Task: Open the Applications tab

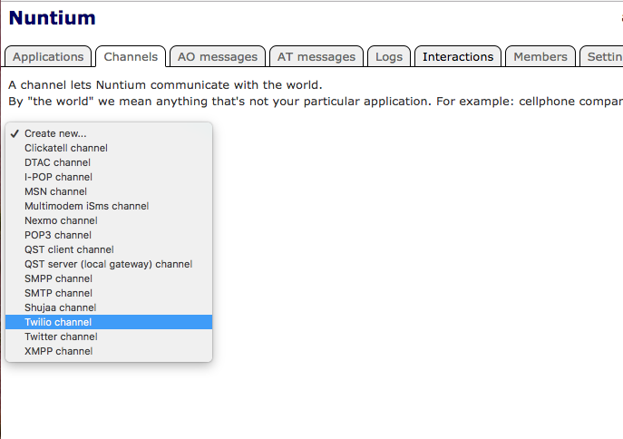Action: (48, 56)
